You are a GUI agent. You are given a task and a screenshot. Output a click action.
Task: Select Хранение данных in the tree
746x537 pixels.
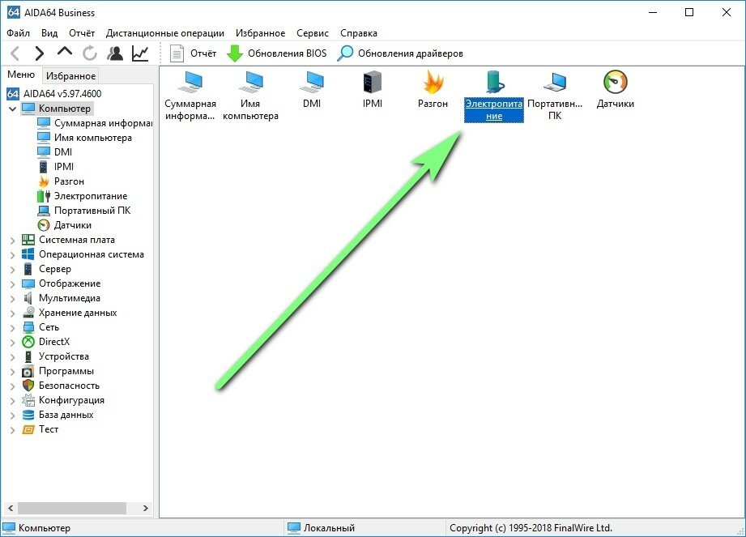(x=70, y=313)
